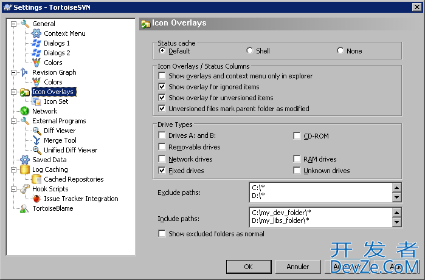Click the Saved Data gear icon

pyautogui.click(x=25, y=160)
